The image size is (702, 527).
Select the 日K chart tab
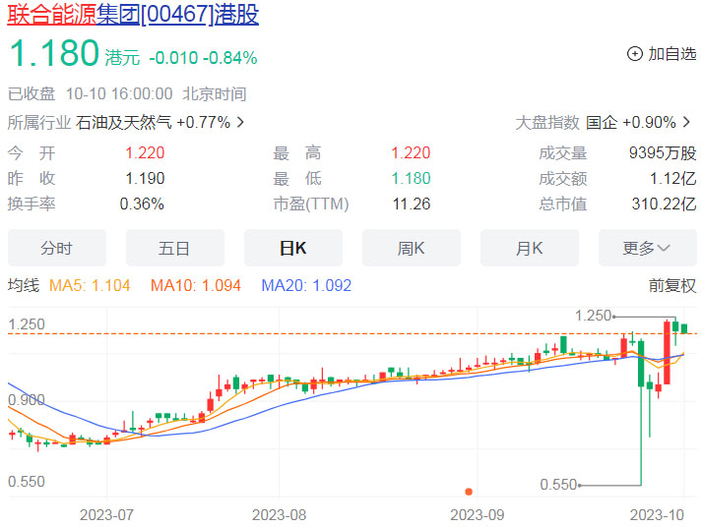(293, 248)
